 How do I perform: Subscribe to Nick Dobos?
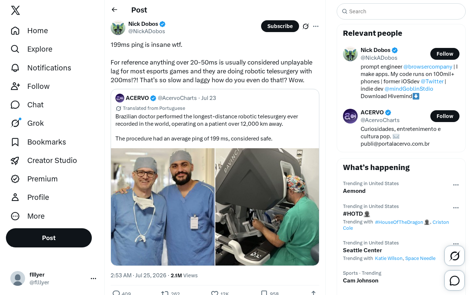click(x=280, y=26)
